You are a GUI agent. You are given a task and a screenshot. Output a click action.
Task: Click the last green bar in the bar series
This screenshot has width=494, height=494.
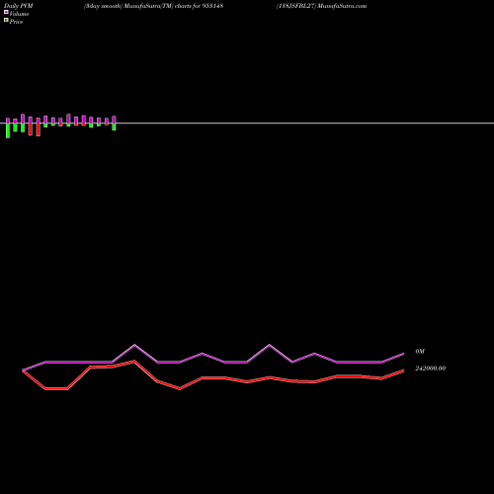click(114, 126)
